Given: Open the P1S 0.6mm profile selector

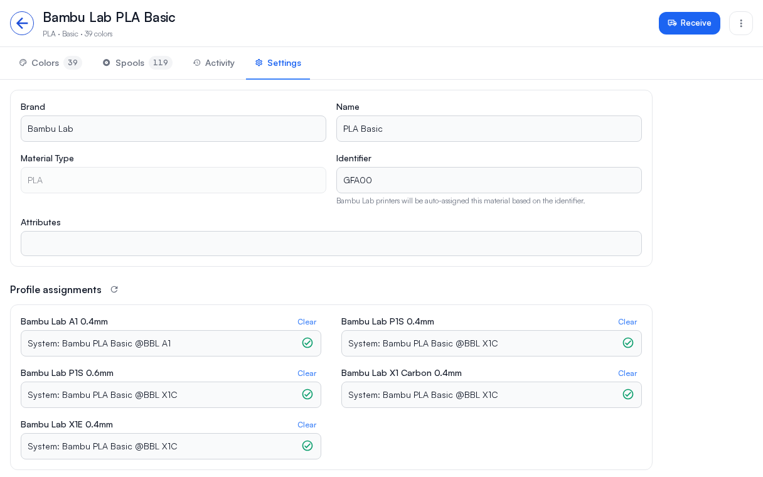Looking at the screenshot, I should click(171, 395).
